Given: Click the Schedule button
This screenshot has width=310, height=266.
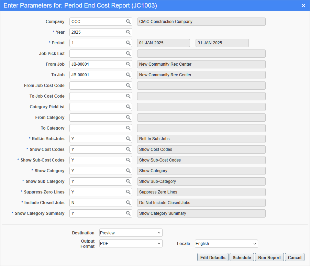Looking at the screenshot, I should pyautogui.click(x=242, y=257).
